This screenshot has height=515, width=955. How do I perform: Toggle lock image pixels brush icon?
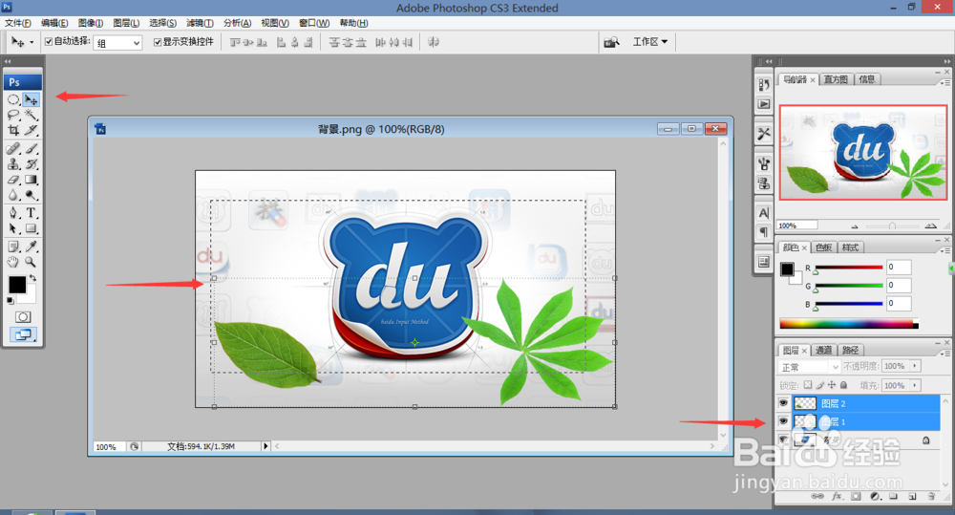(819, 385)
